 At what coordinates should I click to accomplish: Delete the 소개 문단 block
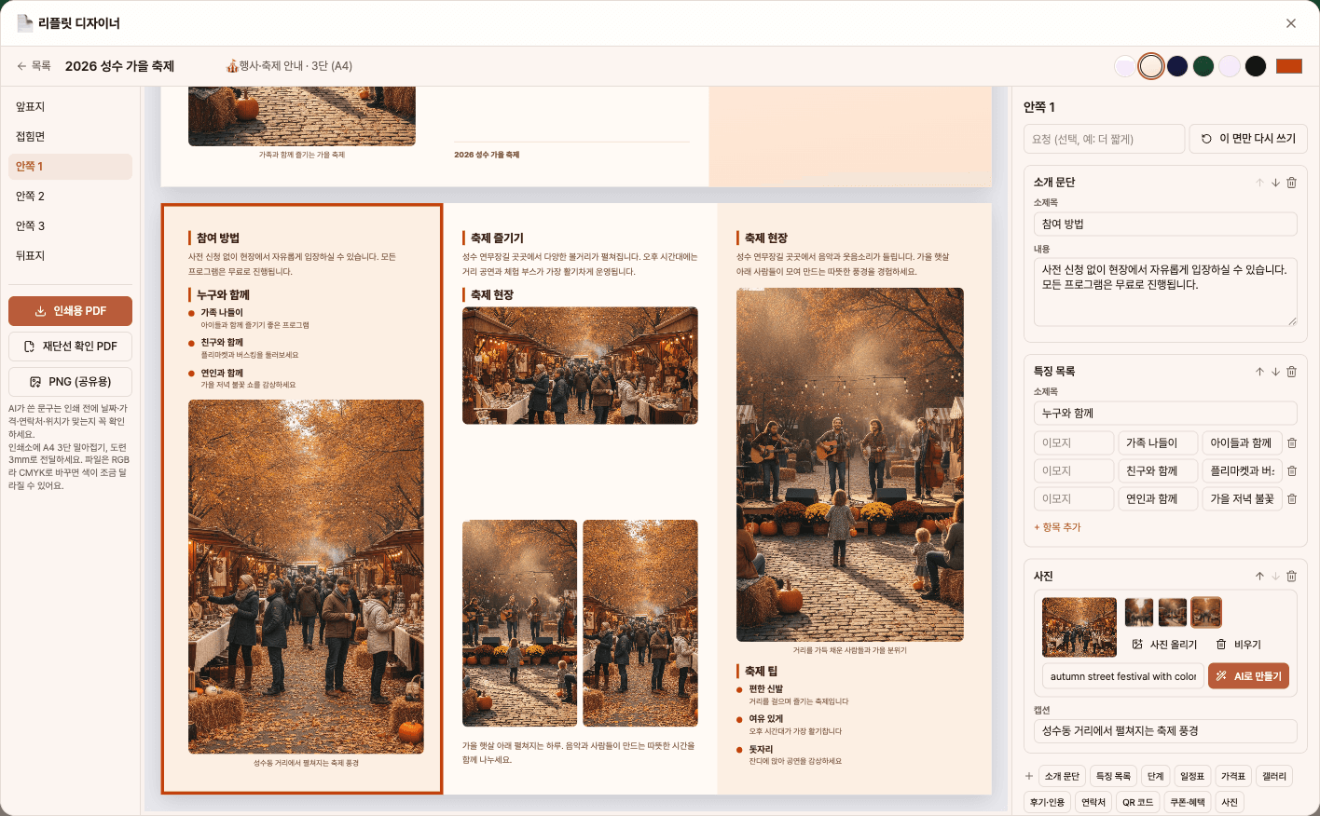point(1291,183)
